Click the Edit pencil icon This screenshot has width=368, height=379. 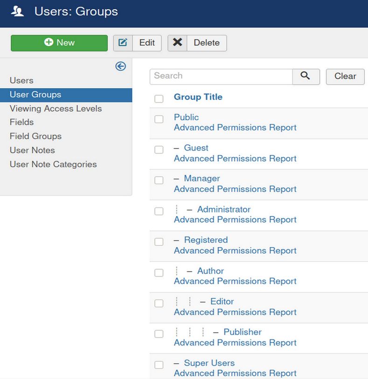coord(123,43)
